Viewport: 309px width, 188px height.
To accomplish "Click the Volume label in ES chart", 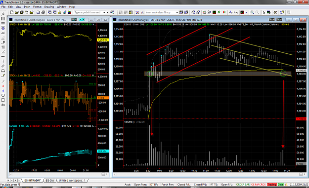I will coord(129,122).
